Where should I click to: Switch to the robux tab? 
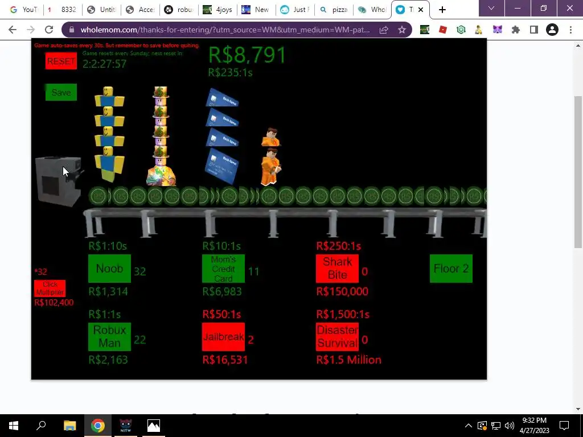click(x=179, y=10)
